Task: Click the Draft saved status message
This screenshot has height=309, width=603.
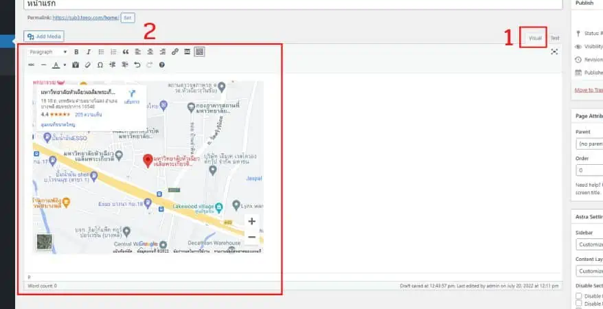Action: pos(479,286)
